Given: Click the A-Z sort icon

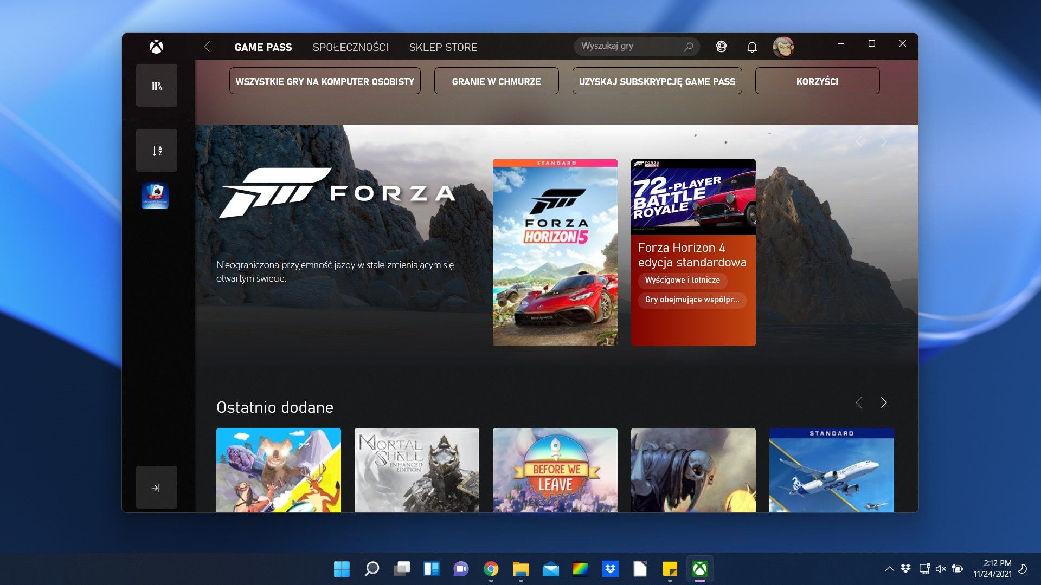Looking at the screenshot, I should [x=157, y=151].
